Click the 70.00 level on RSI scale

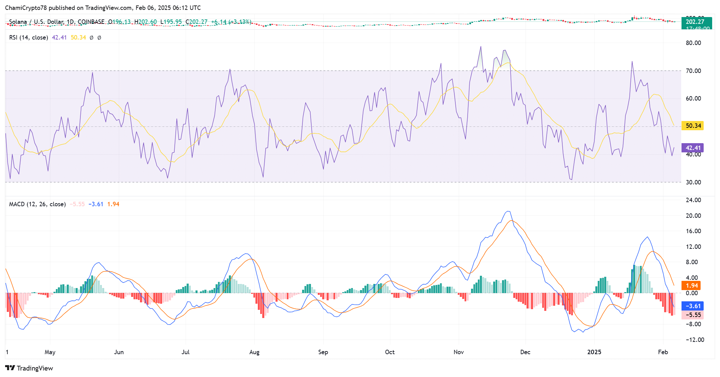(x=693, y=71)
